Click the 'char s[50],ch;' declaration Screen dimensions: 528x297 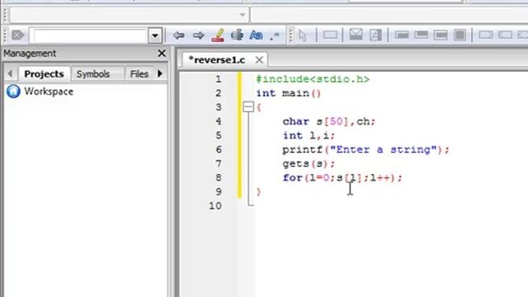tap(329, 121)
